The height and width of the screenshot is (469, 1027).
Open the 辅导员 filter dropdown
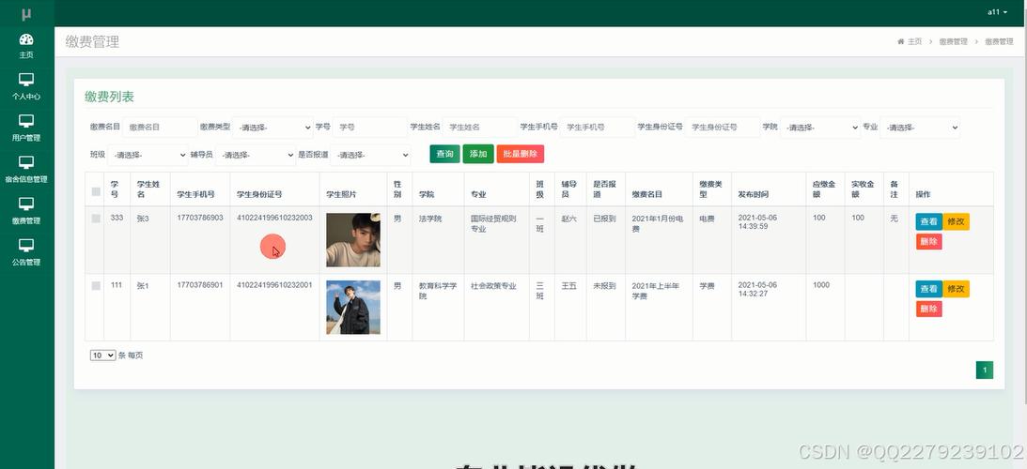point(256,155)
